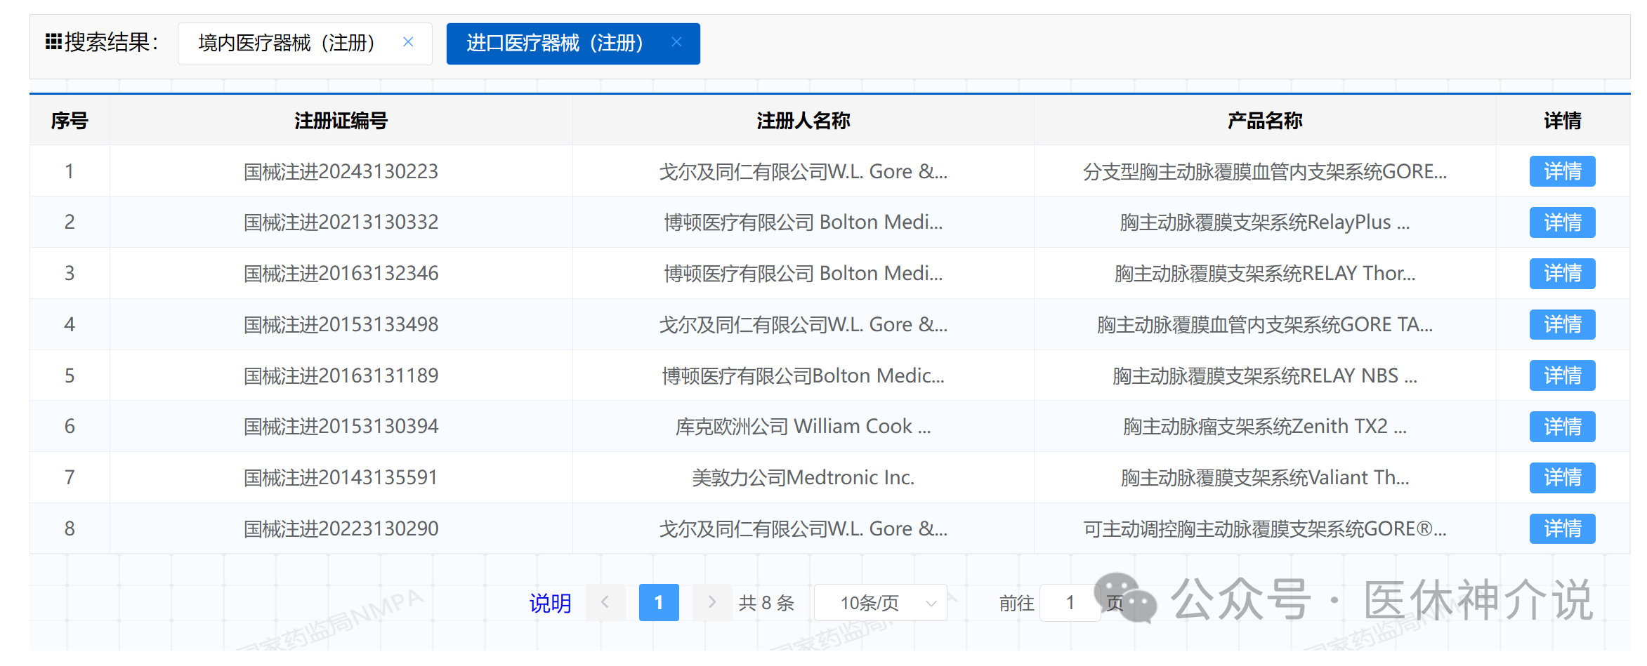View 详情 for RELAY NBS row 5
Viewport: 1647px width, 666px height.
(x=1562, y=375)
